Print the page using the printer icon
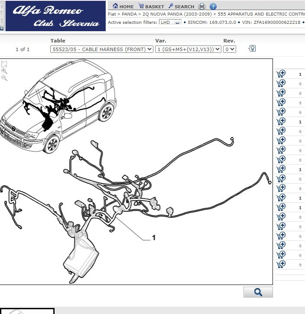 pos(202,6)
